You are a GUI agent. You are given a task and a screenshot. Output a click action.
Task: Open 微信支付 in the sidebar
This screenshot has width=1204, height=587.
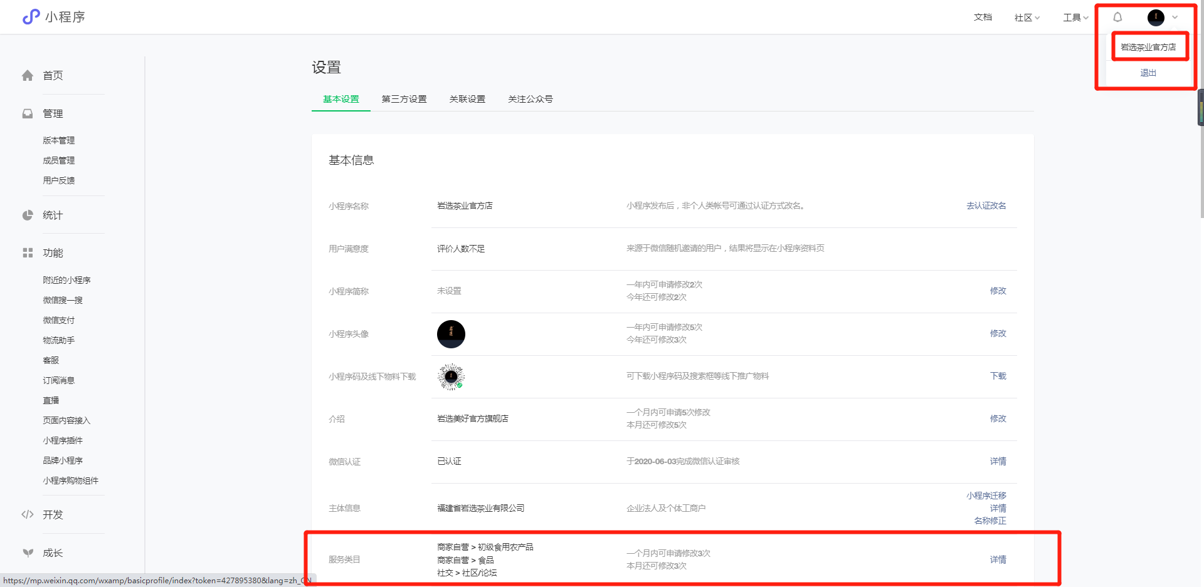point(59,320)
